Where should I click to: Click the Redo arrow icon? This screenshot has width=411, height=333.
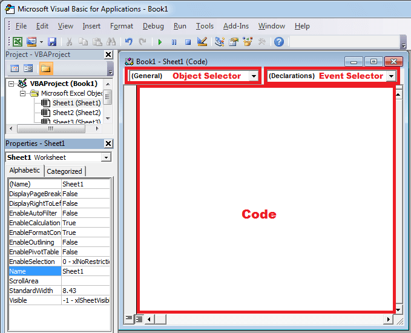[142, 42]
